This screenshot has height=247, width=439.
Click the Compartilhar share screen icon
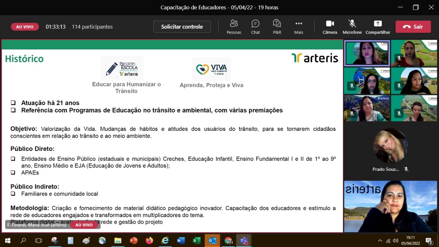point(378,27)
